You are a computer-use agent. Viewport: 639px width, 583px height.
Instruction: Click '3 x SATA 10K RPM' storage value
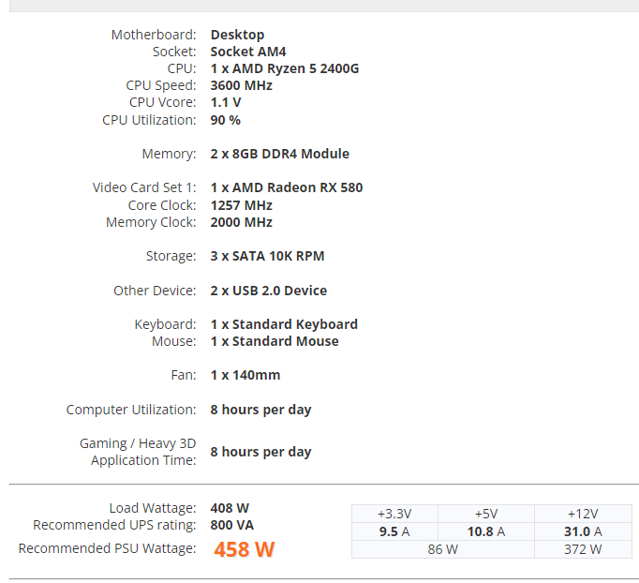(267, 256)
